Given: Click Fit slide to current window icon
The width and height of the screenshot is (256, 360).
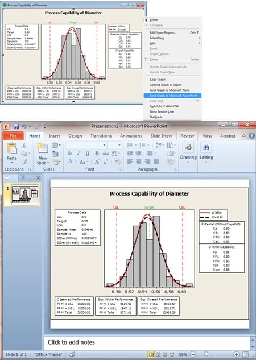Looking at the screenshot, I should [245, 354].
